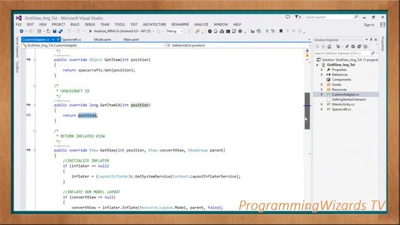This screenshot has height=225, width=400.
Task: Click the editor vertical scrollbar thumb
Action: coord(307,111)
